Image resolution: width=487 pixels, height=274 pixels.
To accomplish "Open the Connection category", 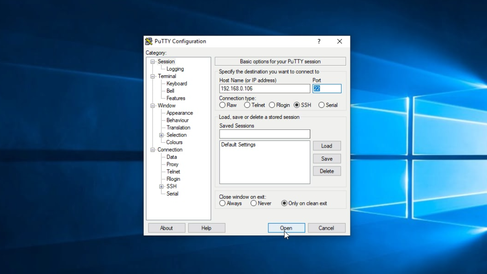I will [170, 150].
